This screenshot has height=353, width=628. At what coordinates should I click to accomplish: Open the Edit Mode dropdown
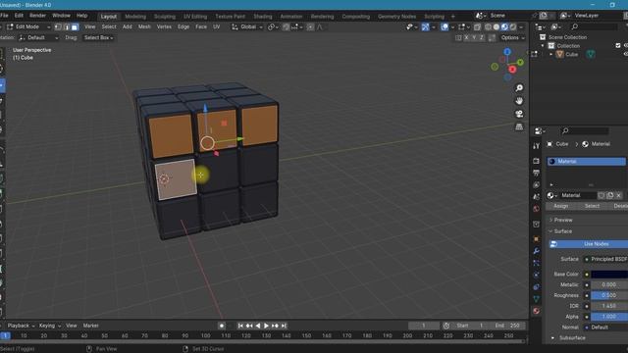pyautogui.click(x=28, y=26)
